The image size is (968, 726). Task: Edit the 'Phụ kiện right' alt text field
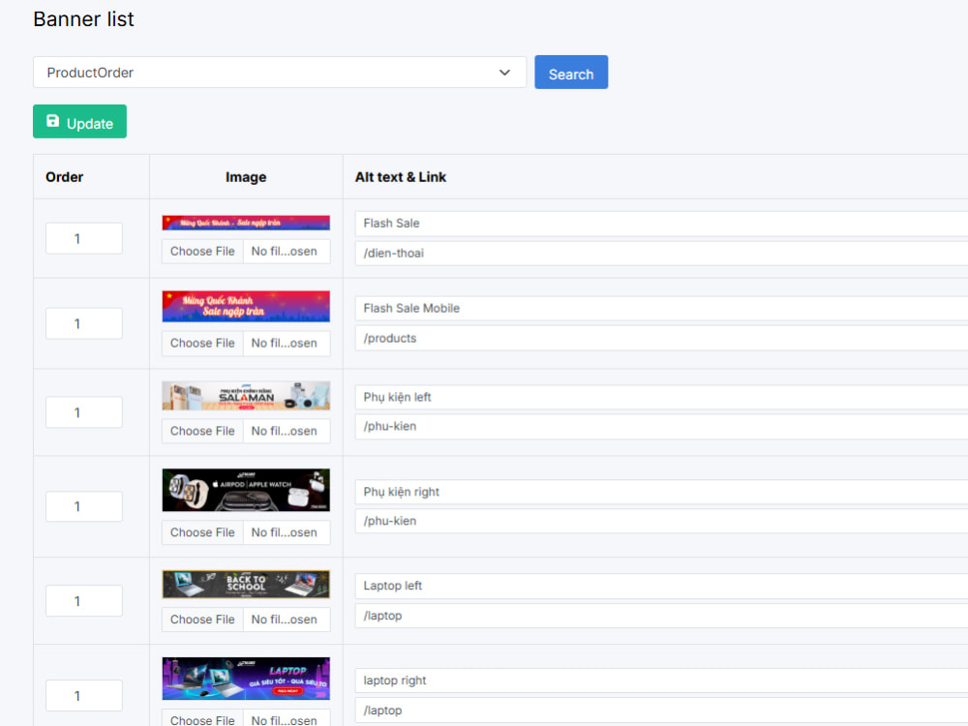[661, 492]
